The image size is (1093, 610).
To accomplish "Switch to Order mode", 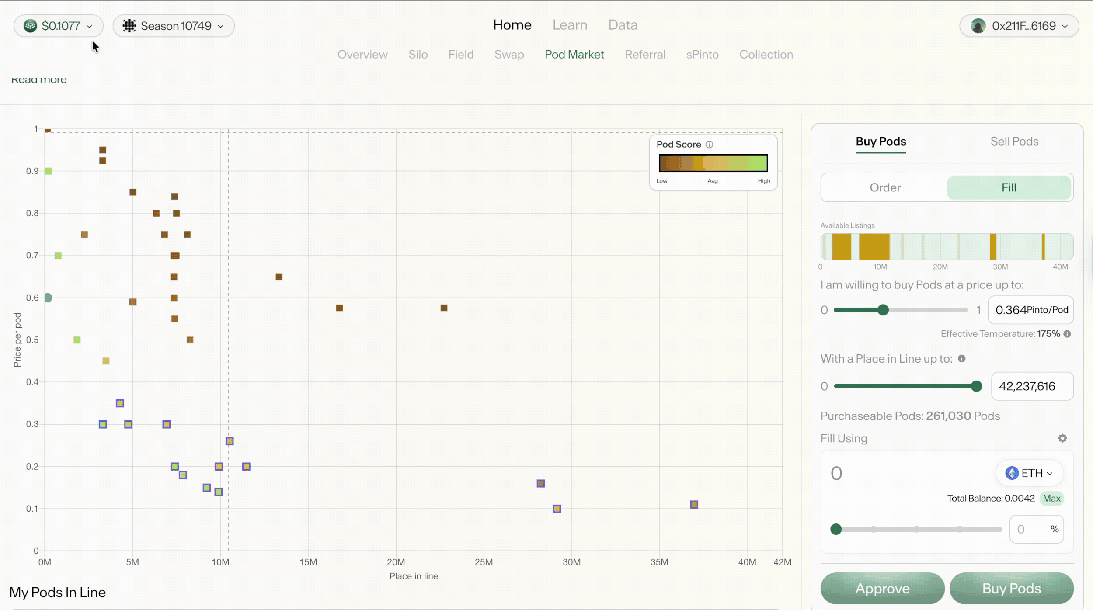I will tap(885, 187).
